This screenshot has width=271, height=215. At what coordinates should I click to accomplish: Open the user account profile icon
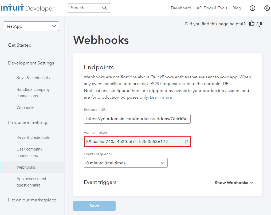point(267,8)
